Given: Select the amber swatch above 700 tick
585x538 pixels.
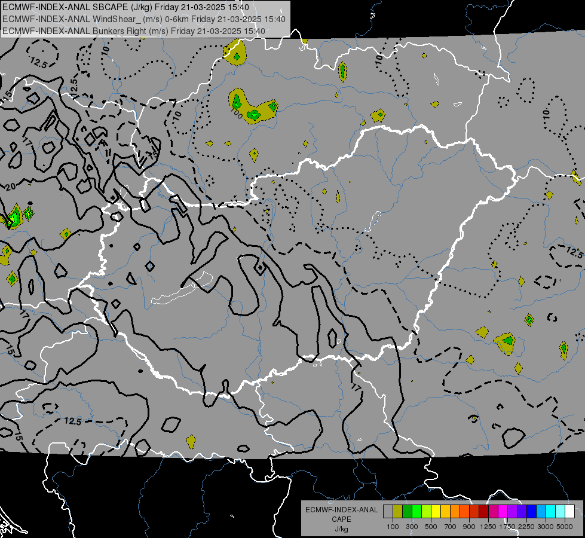Looking at the screenshot, I should click(x=445, y=512).
